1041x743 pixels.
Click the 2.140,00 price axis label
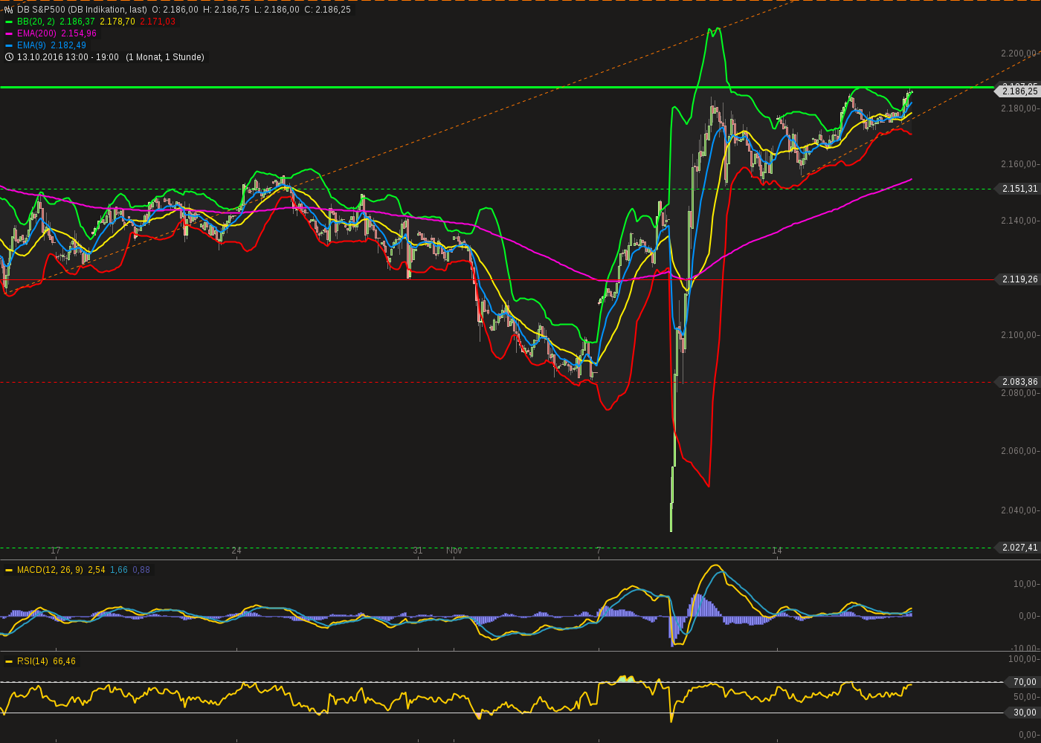click(x=1019, y=221)
